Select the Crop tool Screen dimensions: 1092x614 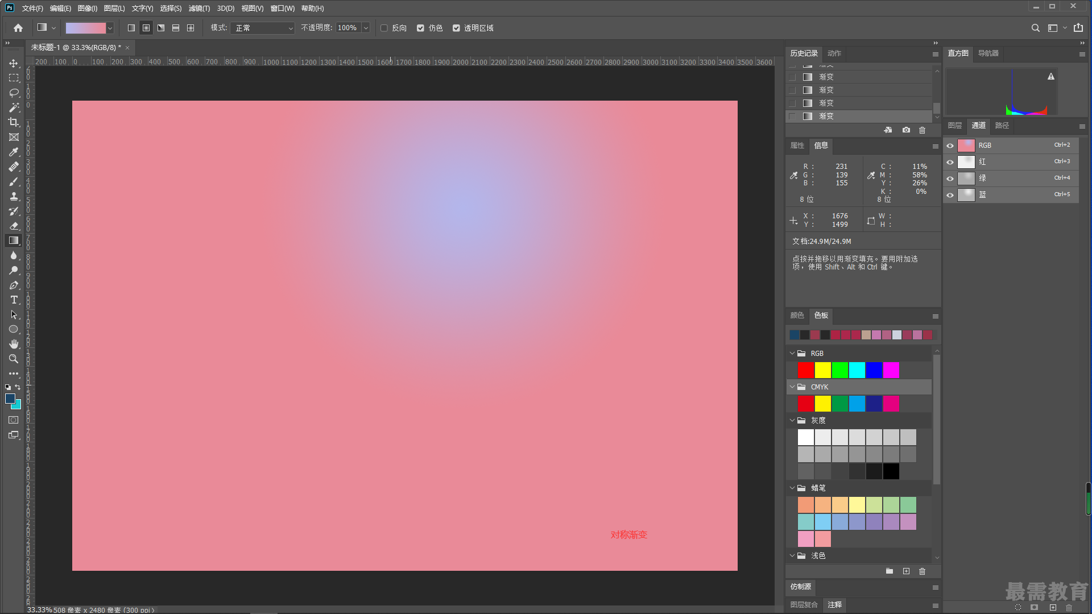[x=14, y=122]
